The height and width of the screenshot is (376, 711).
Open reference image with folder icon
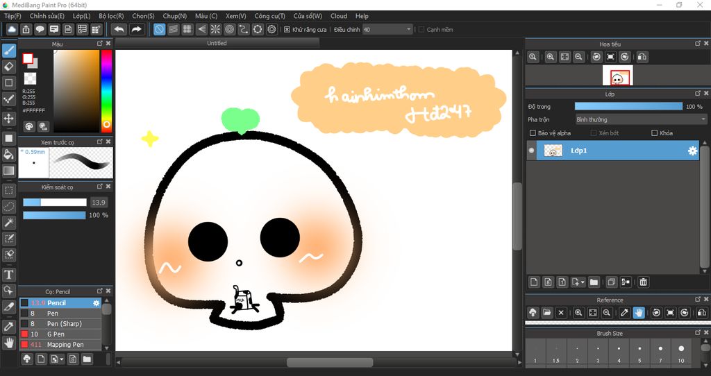click(x=547, y=313)
